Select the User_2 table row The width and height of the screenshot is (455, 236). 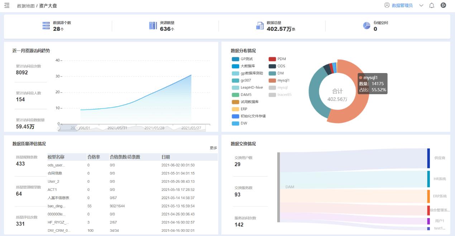pos(132,182)
